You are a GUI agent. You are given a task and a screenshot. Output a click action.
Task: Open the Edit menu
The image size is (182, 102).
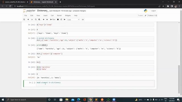[x=32, y=16]
